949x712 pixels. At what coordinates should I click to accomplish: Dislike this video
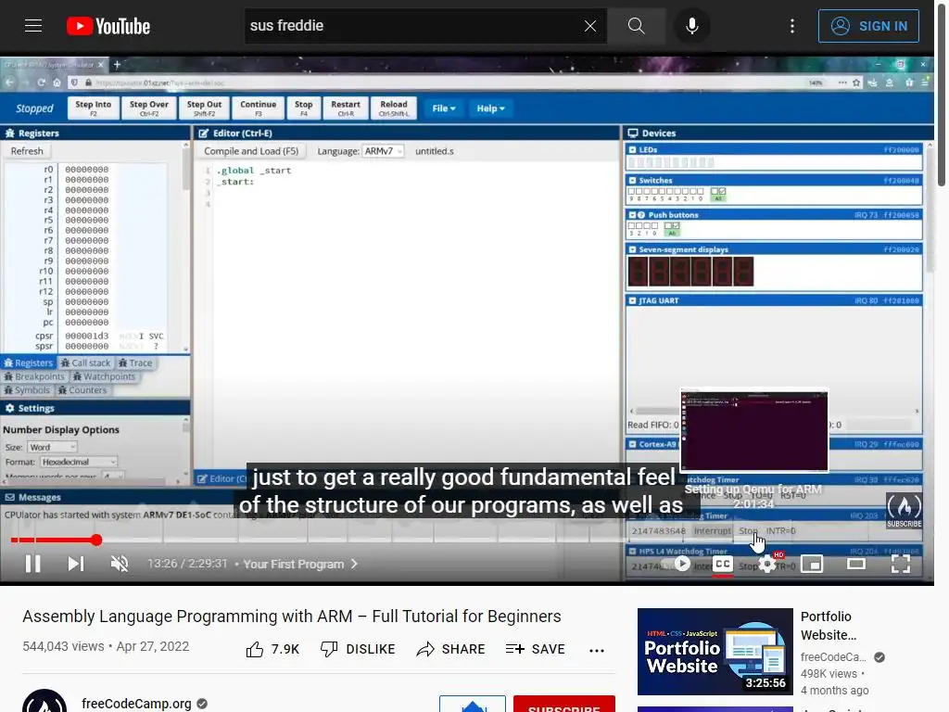pos(358,650)
